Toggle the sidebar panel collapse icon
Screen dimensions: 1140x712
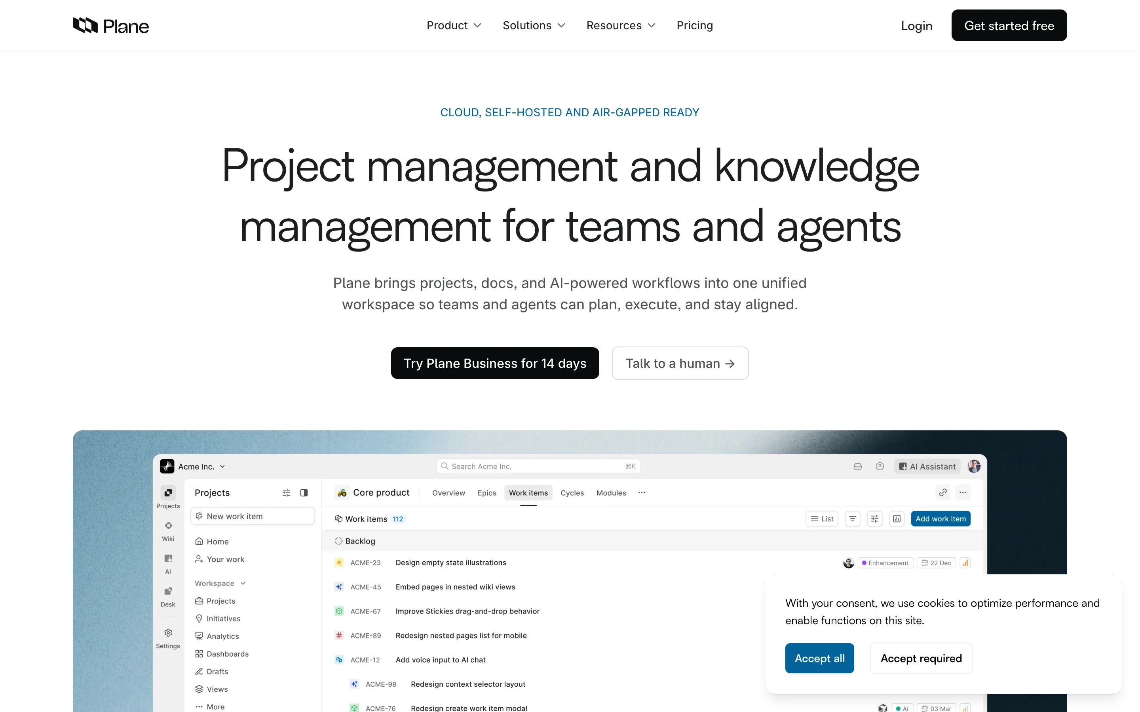[304, 492]
